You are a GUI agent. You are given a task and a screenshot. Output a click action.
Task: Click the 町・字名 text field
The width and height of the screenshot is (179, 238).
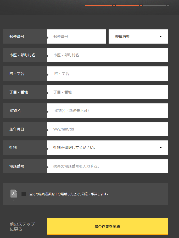click(x=107, y=74)
